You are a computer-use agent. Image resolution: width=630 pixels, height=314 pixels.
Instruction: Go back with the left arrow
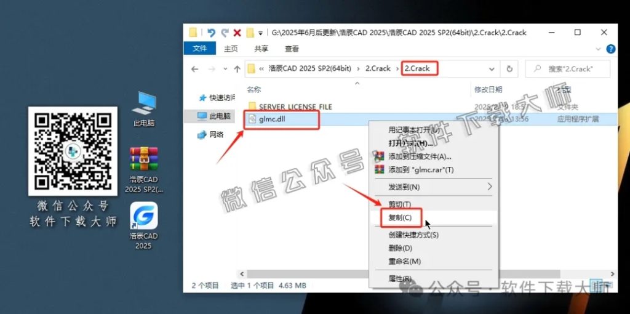[195, 69]
